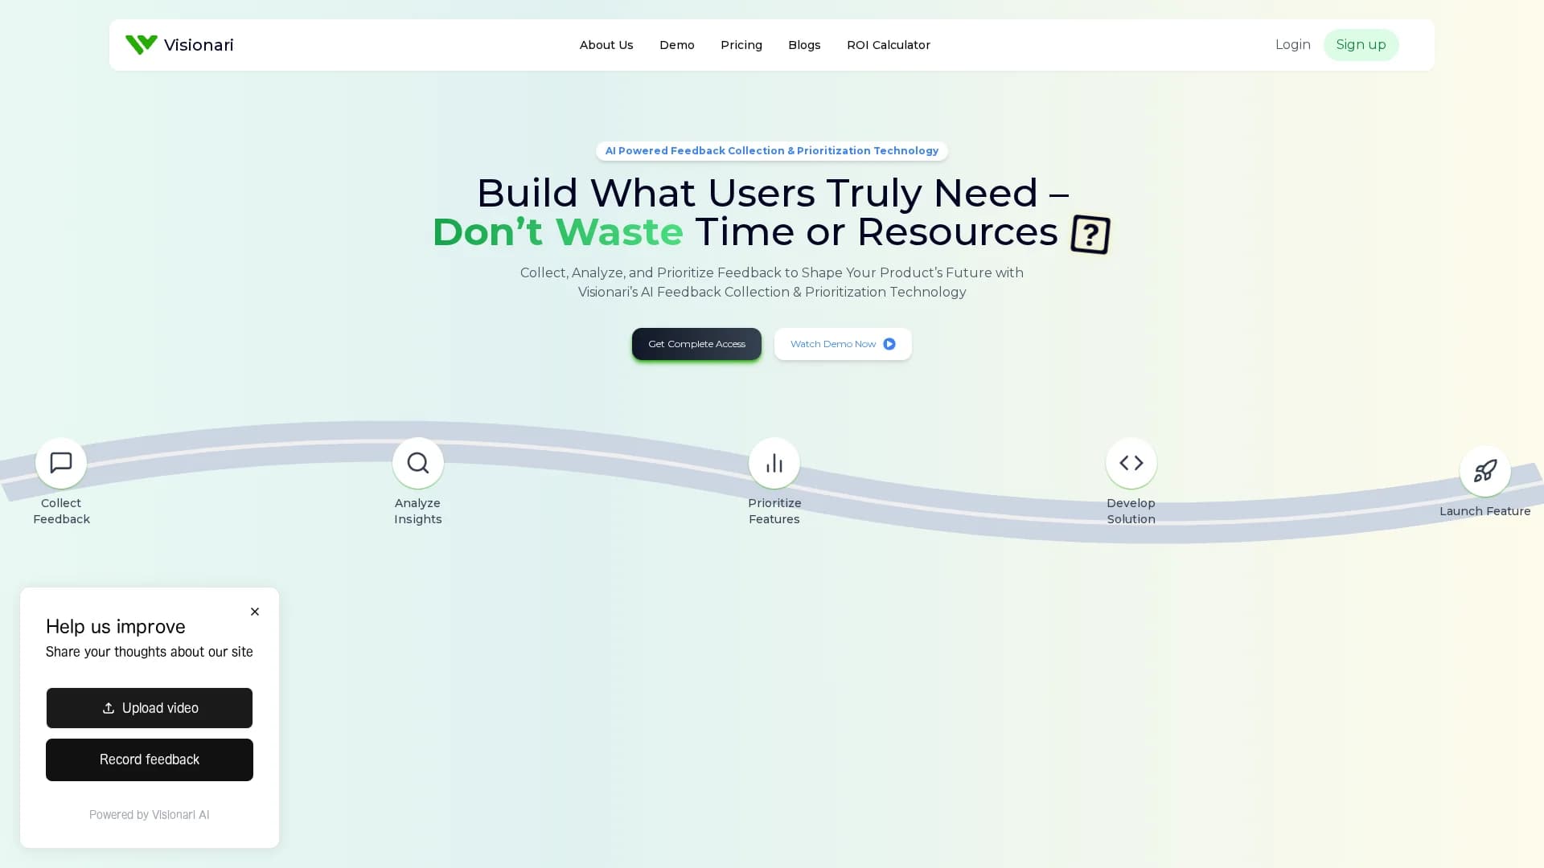This screenshot has width=1544, height=868.
Task: Click the Launch Feature label
Action: pos(1485,511)
